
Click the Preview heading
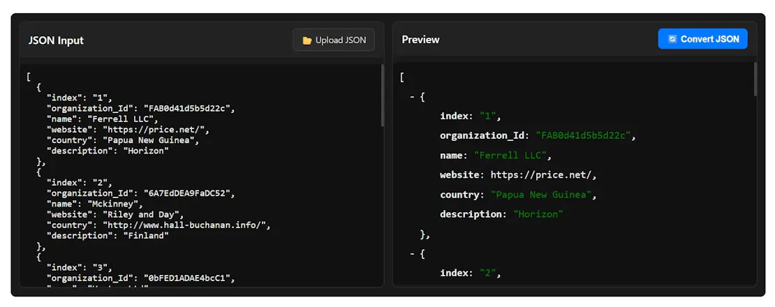[420, 40]
